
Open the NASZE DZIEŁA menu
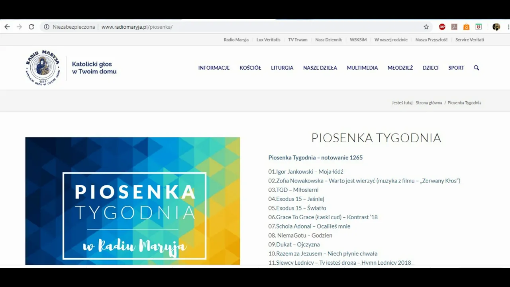pos(320,68)
